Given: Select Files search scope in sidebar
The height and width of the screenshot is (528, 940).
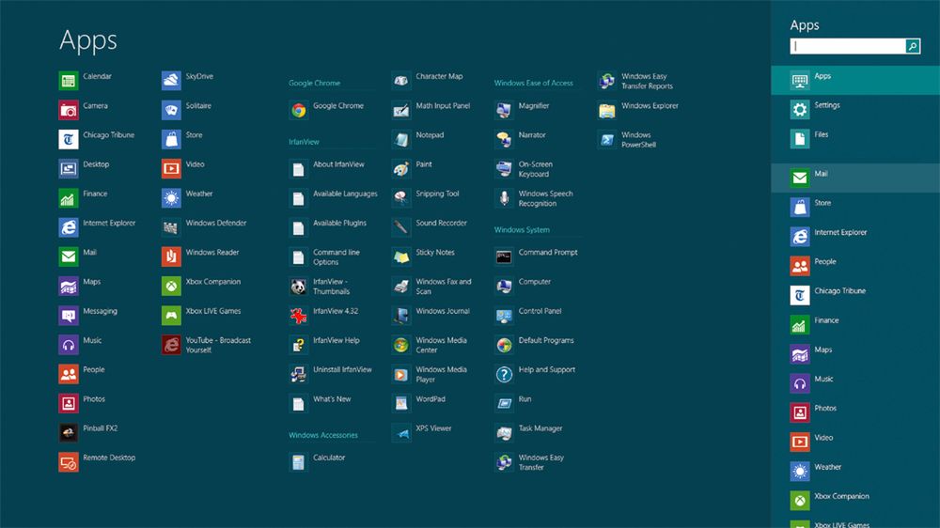Looking at the screenshot, I should [854, 139].
